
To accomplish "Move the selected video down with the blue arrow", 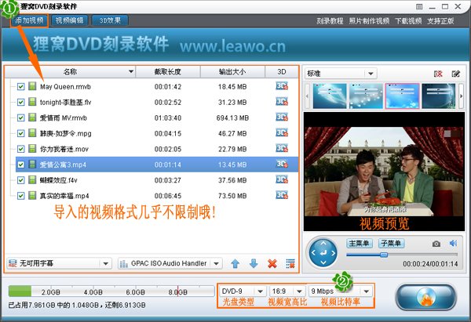I will click(x=254, y=263).
